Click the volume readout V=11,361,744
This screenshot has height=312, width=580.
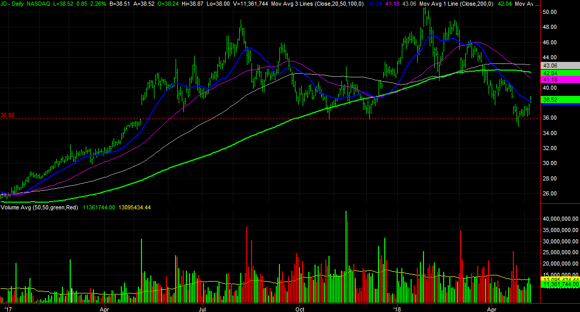tap(250, 4)
